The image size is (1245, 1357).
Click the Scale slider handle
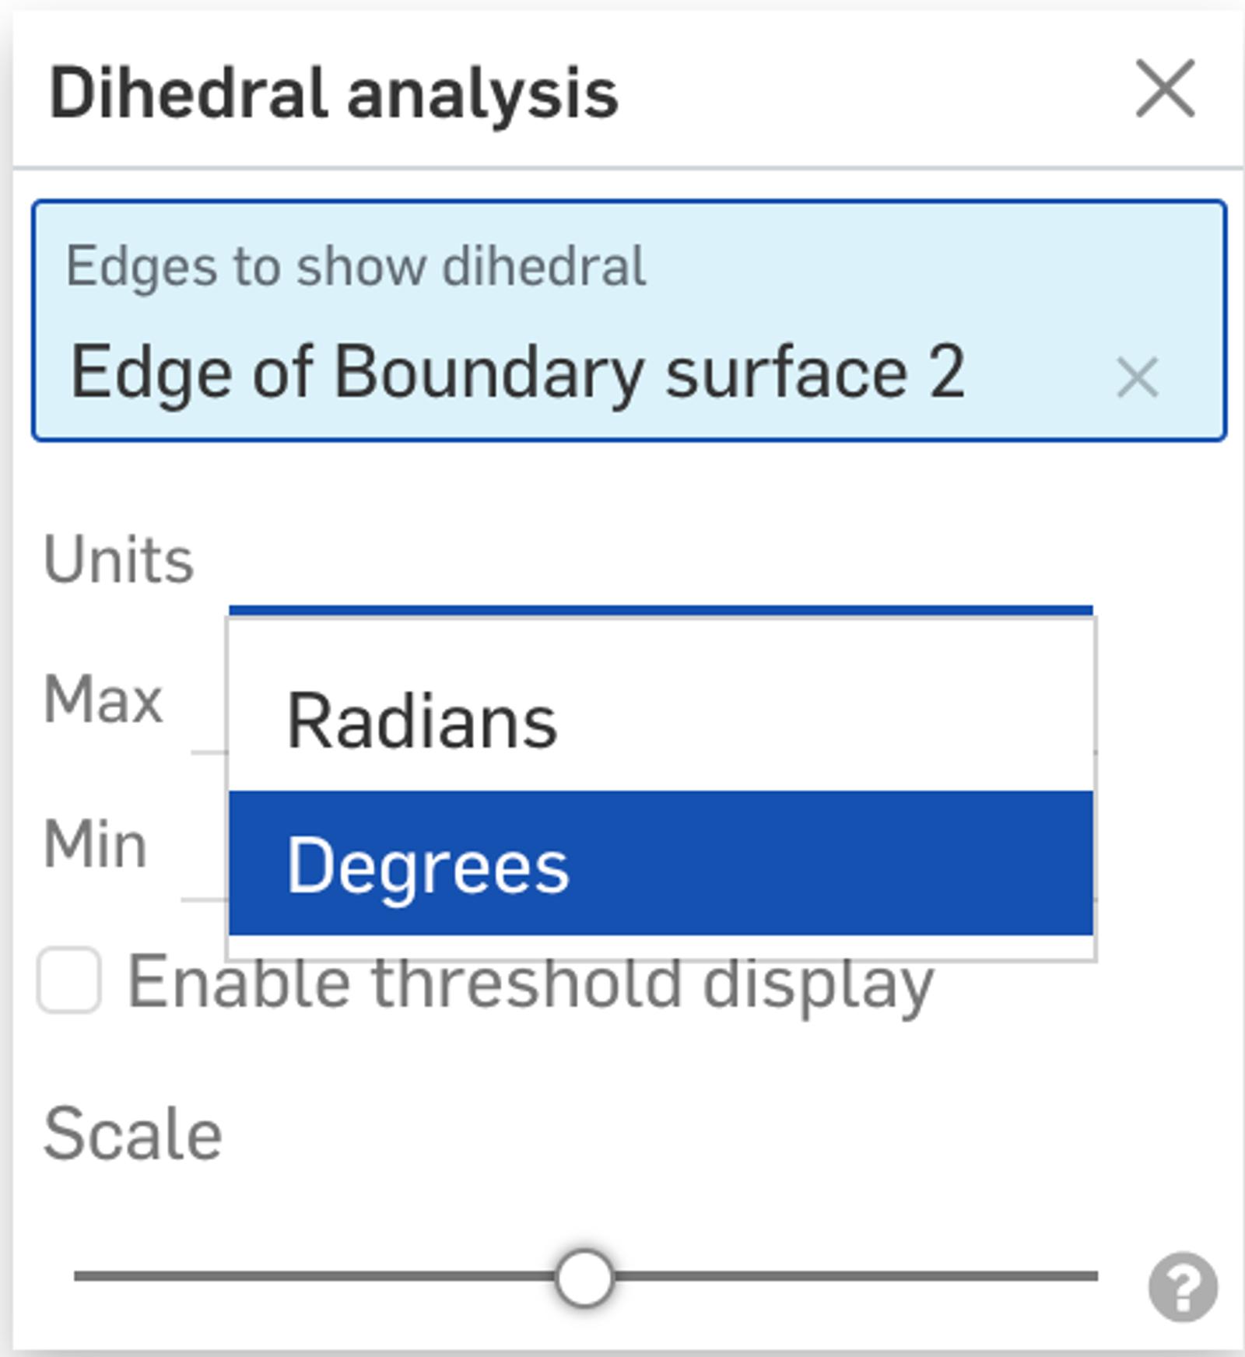584,1278
